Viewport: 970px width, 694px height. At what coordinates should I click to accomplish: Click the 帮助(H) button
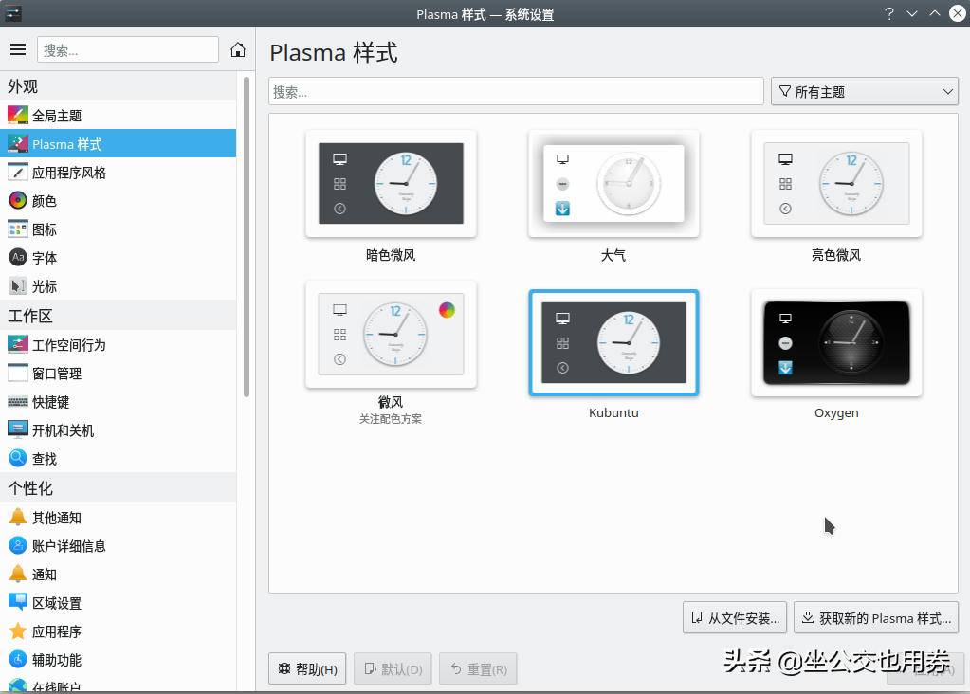[307, 668]
